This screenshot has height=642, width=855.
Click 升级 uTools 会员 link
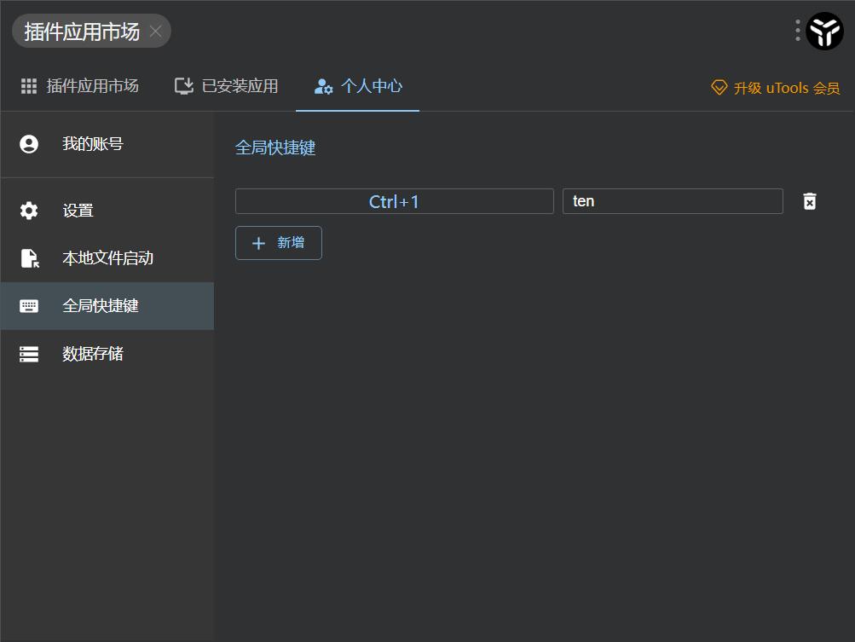776,88
